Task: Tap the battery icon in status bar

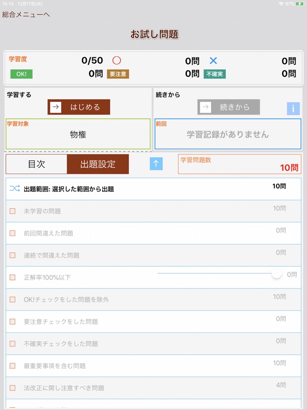Action: coord(299,4)
